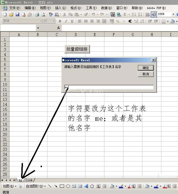This screenshot has height=194, width=178.
Task: Click the Print icon
Action: [x=37, y=14]
